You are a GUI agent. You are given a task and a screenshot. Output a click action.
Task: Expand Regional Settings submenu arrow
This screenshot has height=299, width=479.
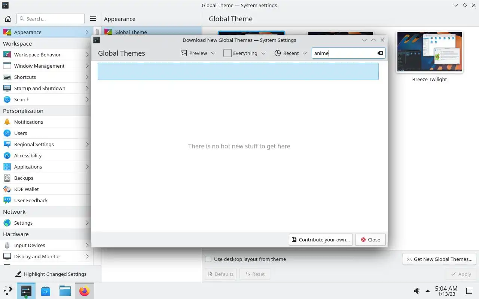coord(87,144)
